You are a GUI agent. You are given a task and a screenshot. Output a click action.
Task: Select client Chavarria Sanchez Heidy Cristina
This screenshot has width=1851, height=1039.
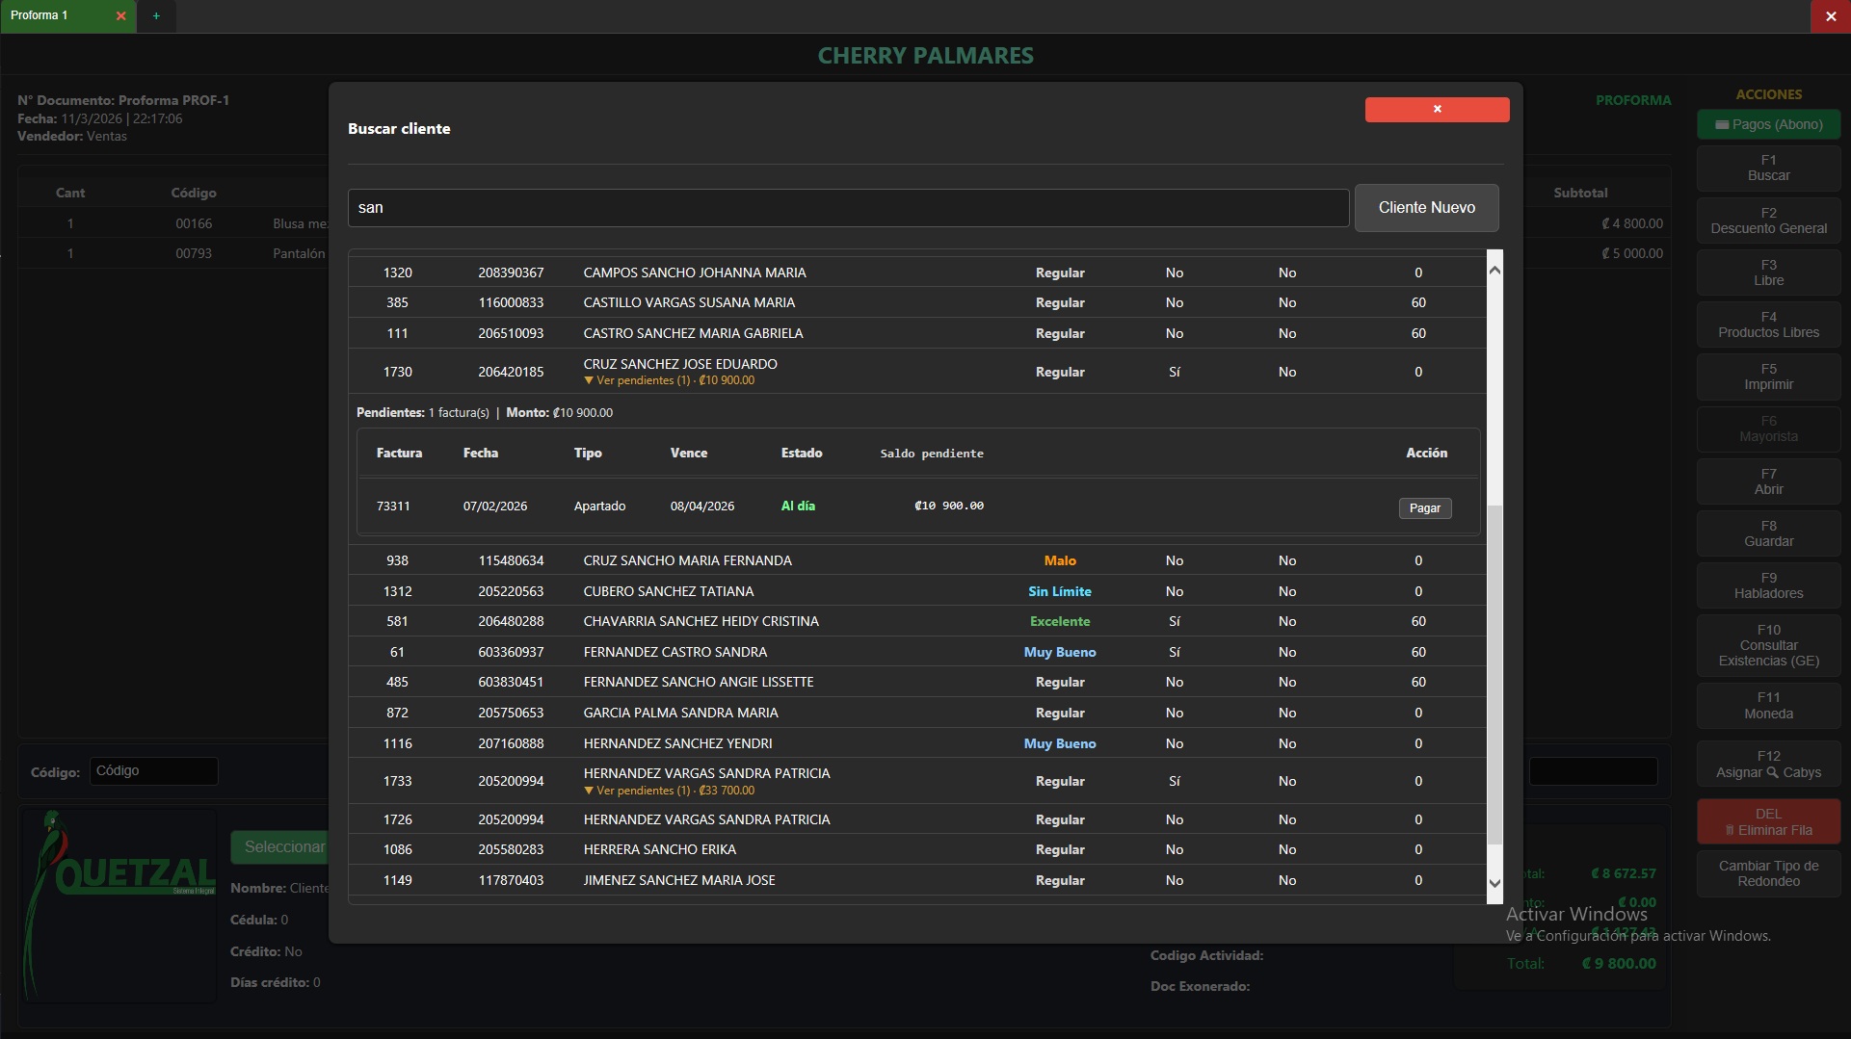[701, 621]
